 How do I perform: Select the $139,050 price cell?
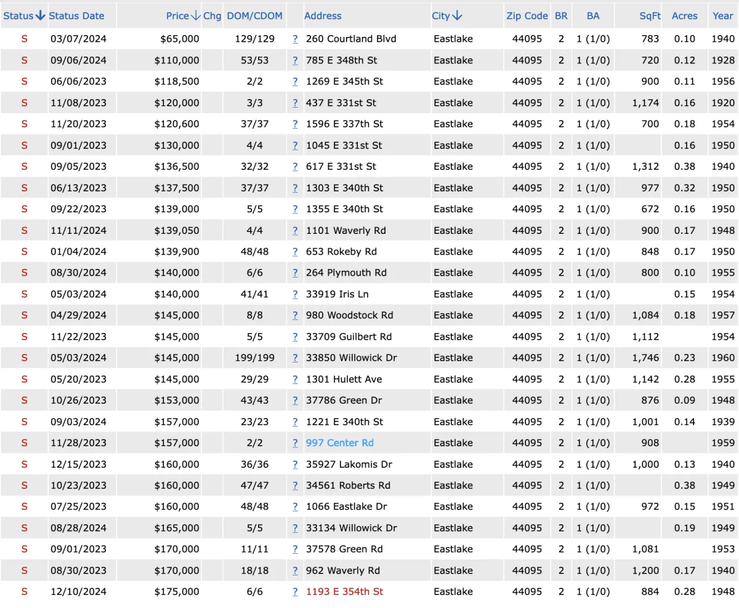click(177, 230)
